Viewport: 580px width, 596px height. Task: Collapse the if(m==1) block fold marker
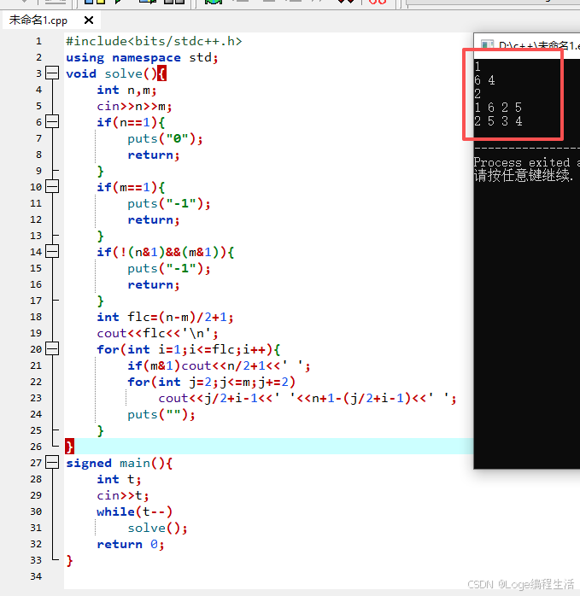point(52,186)
